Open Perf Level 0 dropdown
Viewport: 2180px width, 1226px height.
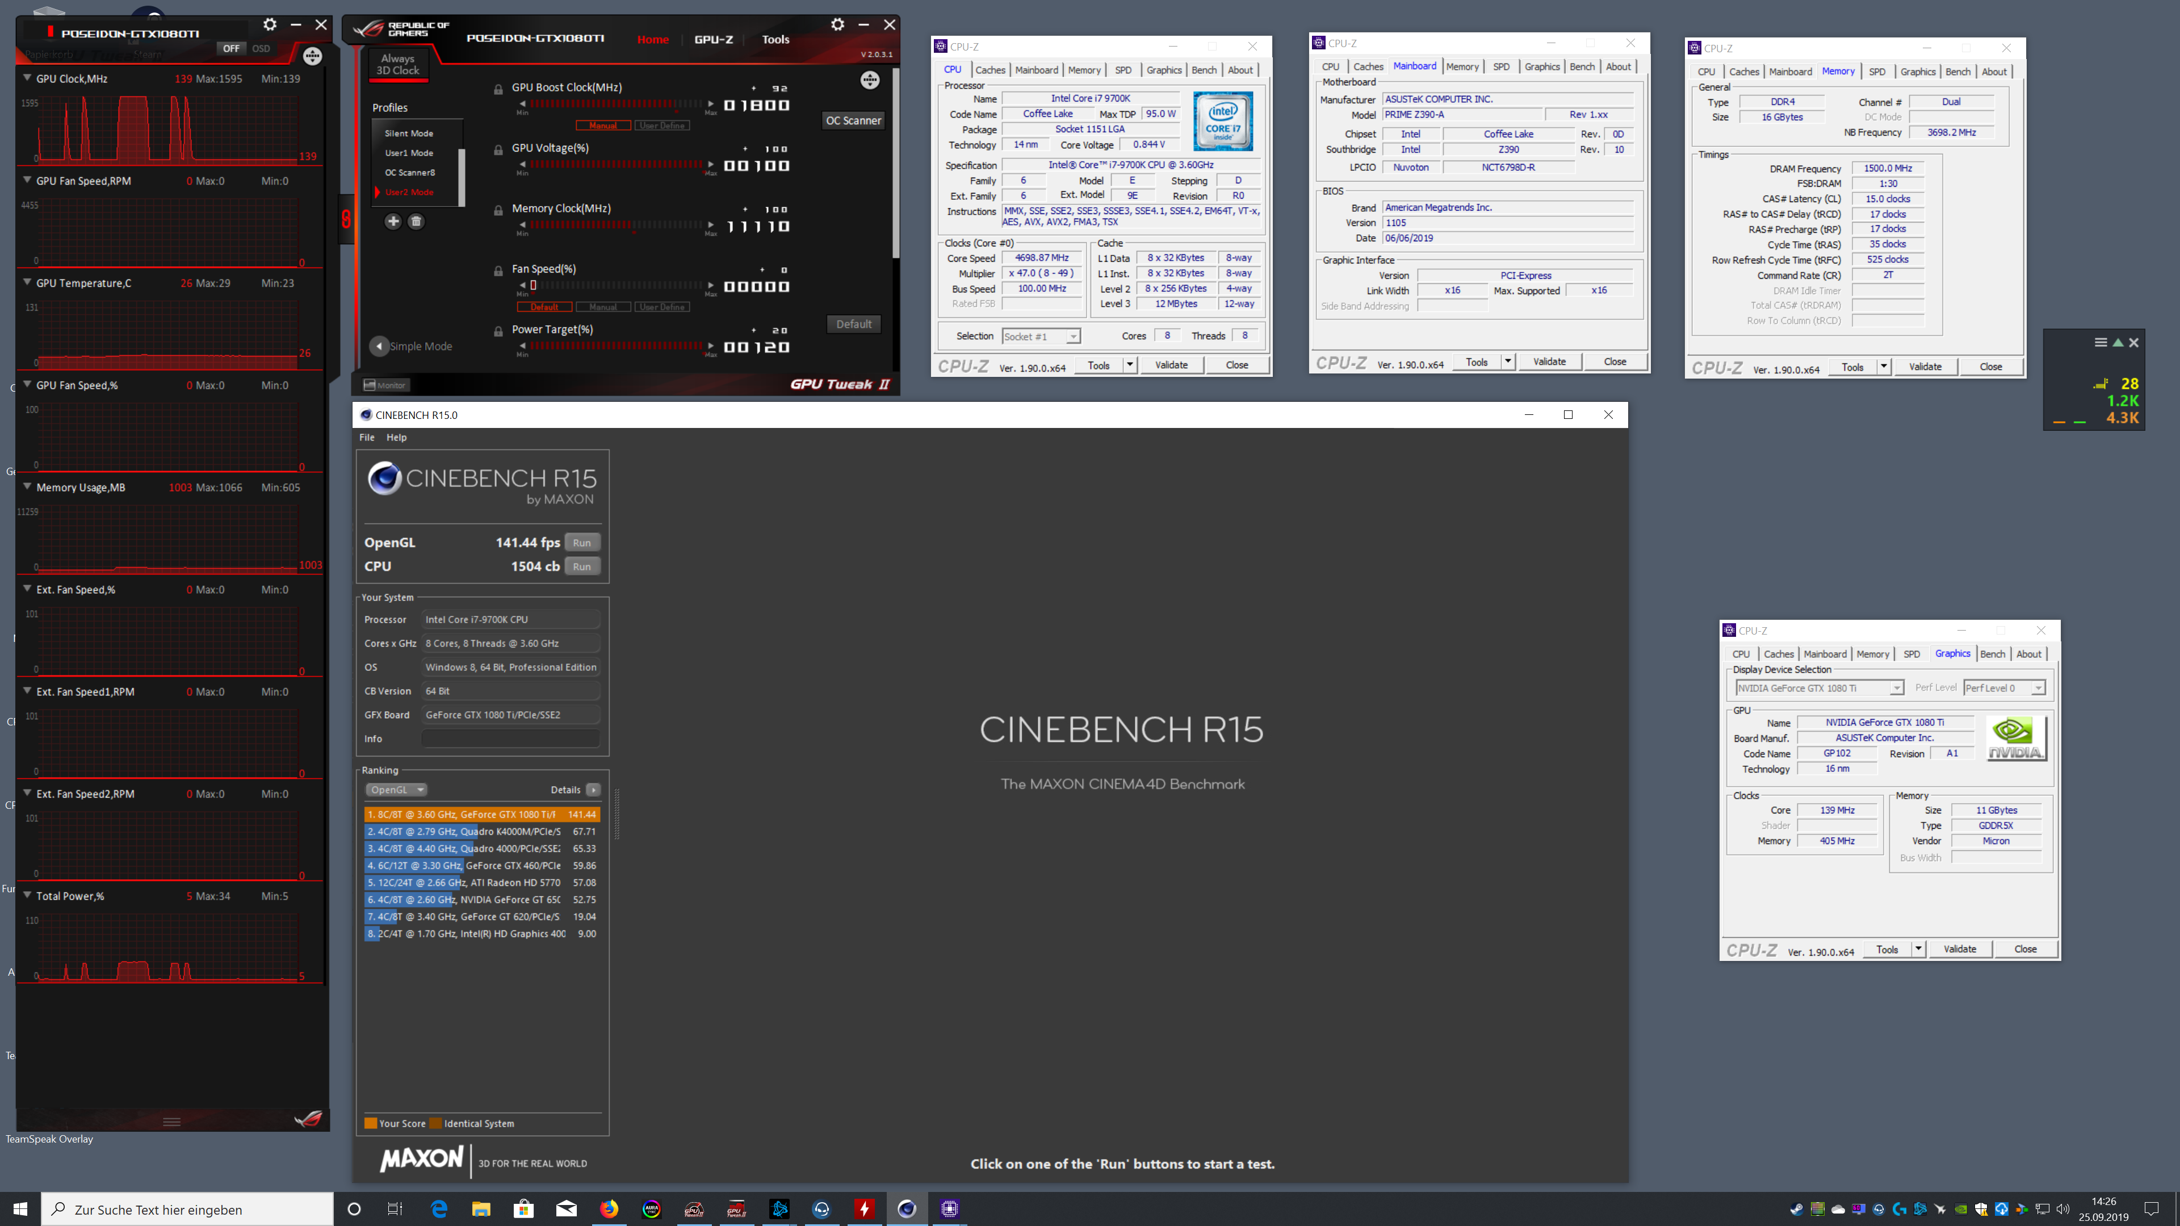pyautogui.click(x=2004, y=688)
